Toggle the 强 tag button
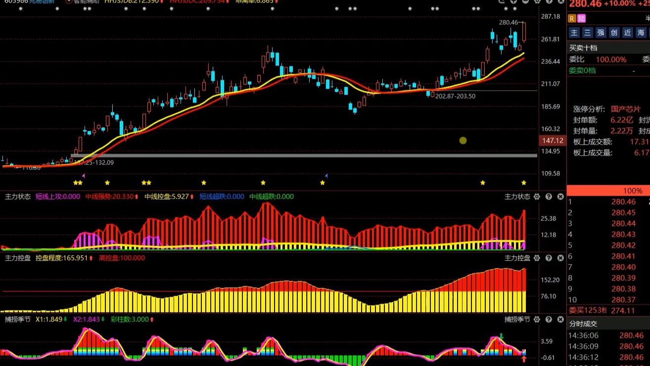This screenshot has width=650, height=366. pos(601,33)
